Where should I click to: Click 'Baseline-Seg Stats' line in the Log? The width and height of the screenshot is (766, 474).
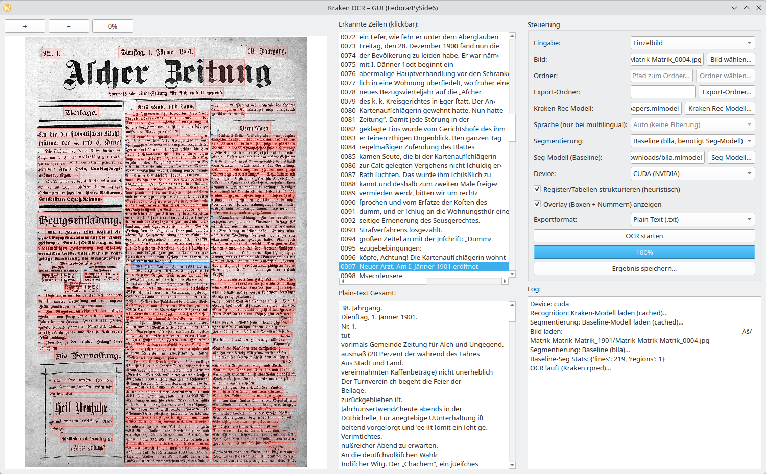pos(597,359)
